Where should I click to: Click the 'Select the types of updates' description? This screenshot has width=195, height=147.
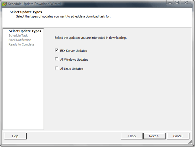[x=63, y=16]
